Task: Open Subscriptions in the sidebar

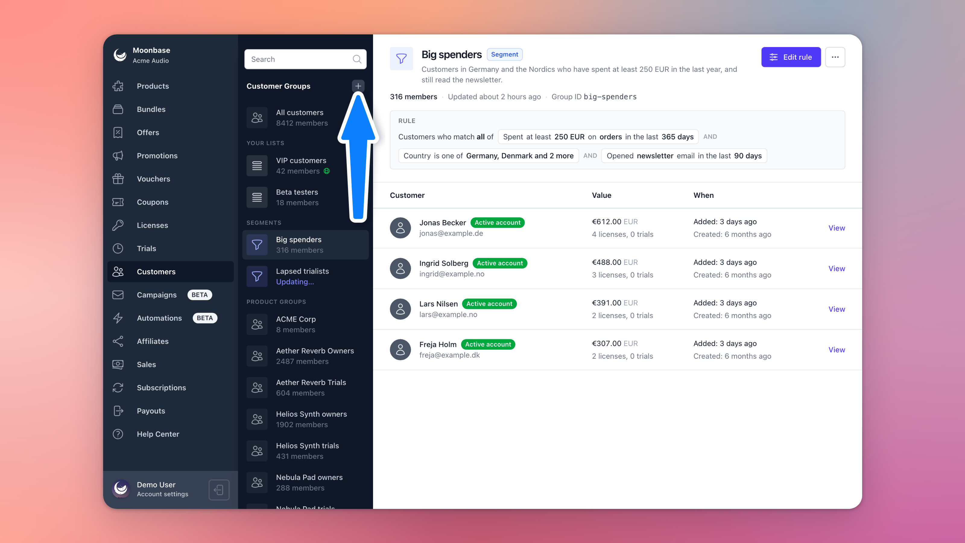Action: click(x=170, y=388)
